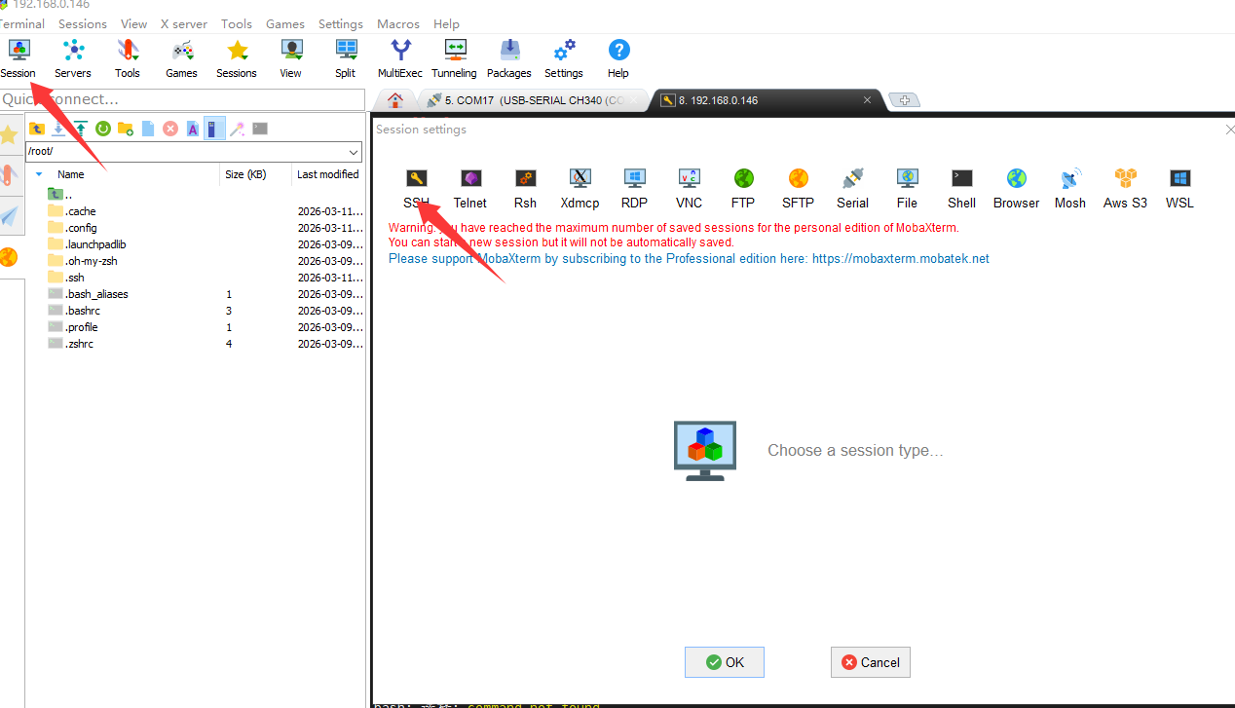Toggle the hidden files view icon
This screenshot has height=708, width=1235.
click(x=214, y=129)
